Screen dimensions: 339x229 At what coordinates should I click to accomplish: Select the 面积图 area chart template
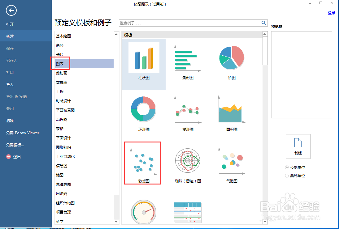click(232, 113)
